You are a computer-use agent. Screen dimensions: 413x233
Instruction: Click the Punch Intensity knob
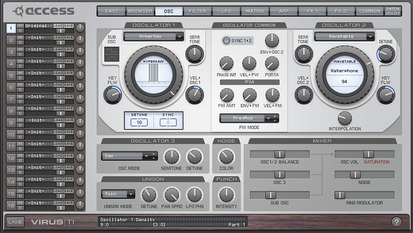tap(226, 194)
